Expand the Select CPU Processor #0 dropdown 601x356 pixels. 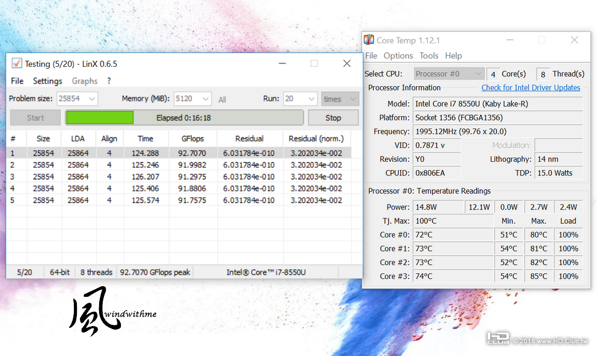click(x=449, y=73)
